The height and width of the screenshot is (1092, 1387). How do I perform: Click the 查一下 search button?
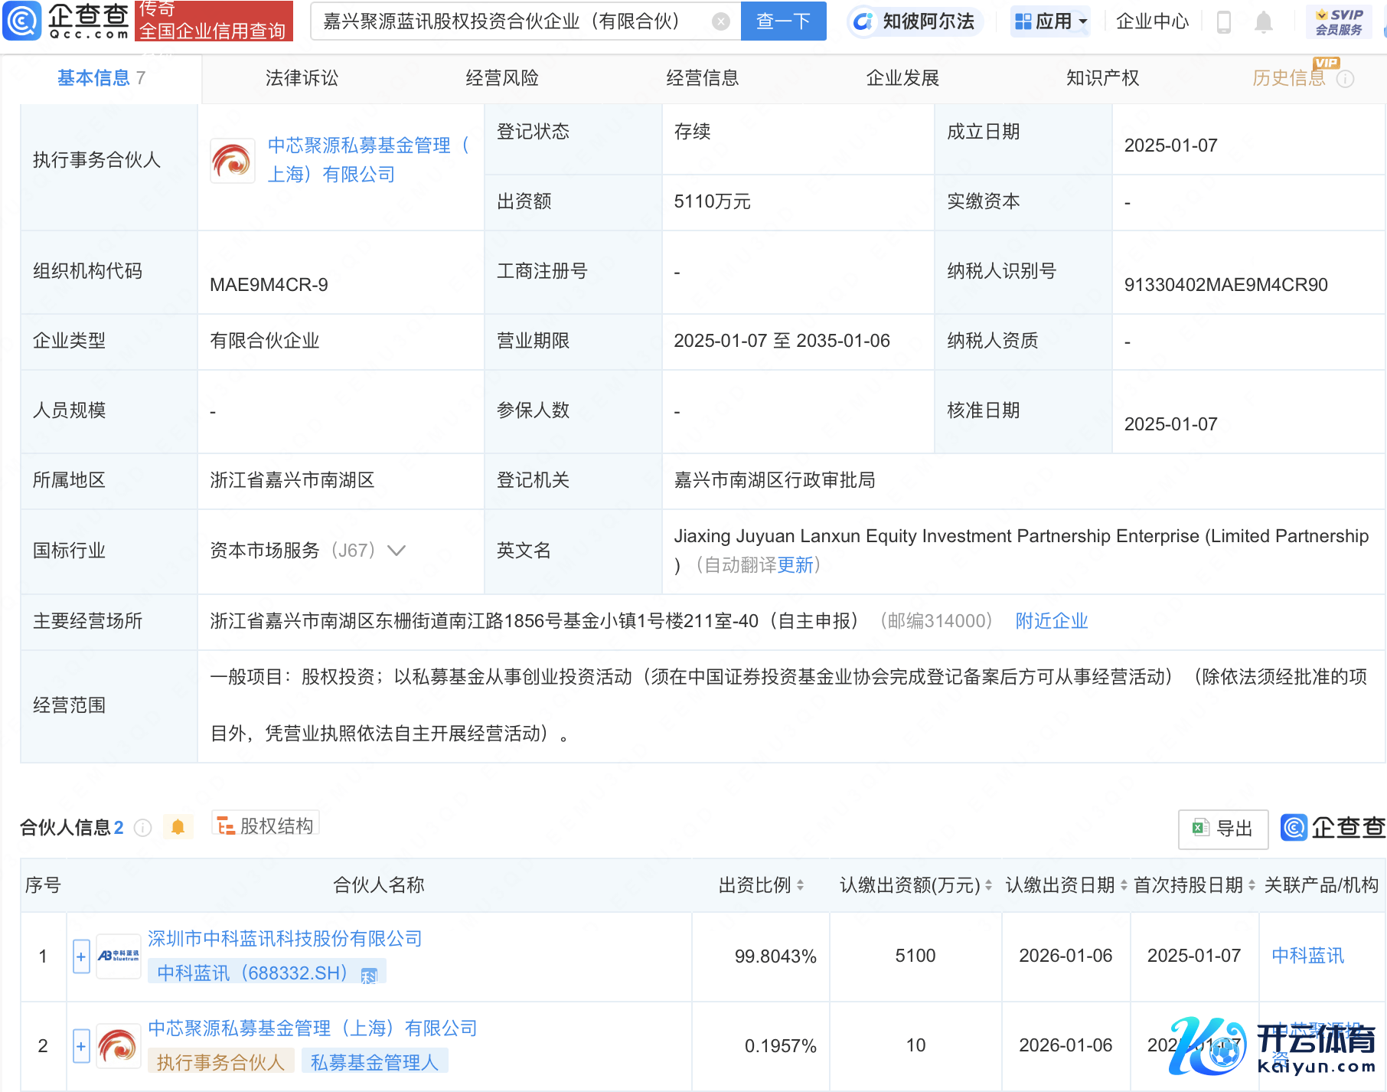click(783, 21)
